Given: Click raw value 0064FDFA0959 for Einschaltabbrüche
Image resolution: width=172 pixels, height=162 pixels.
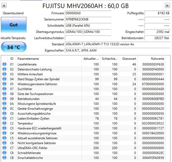Looking at the screenshot, I should click(153, 158).
